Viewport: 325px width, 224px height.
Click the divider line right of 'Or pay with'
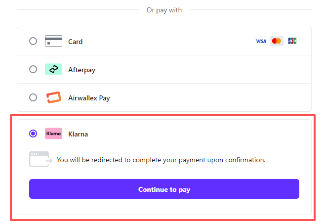(x=250, y=10)
